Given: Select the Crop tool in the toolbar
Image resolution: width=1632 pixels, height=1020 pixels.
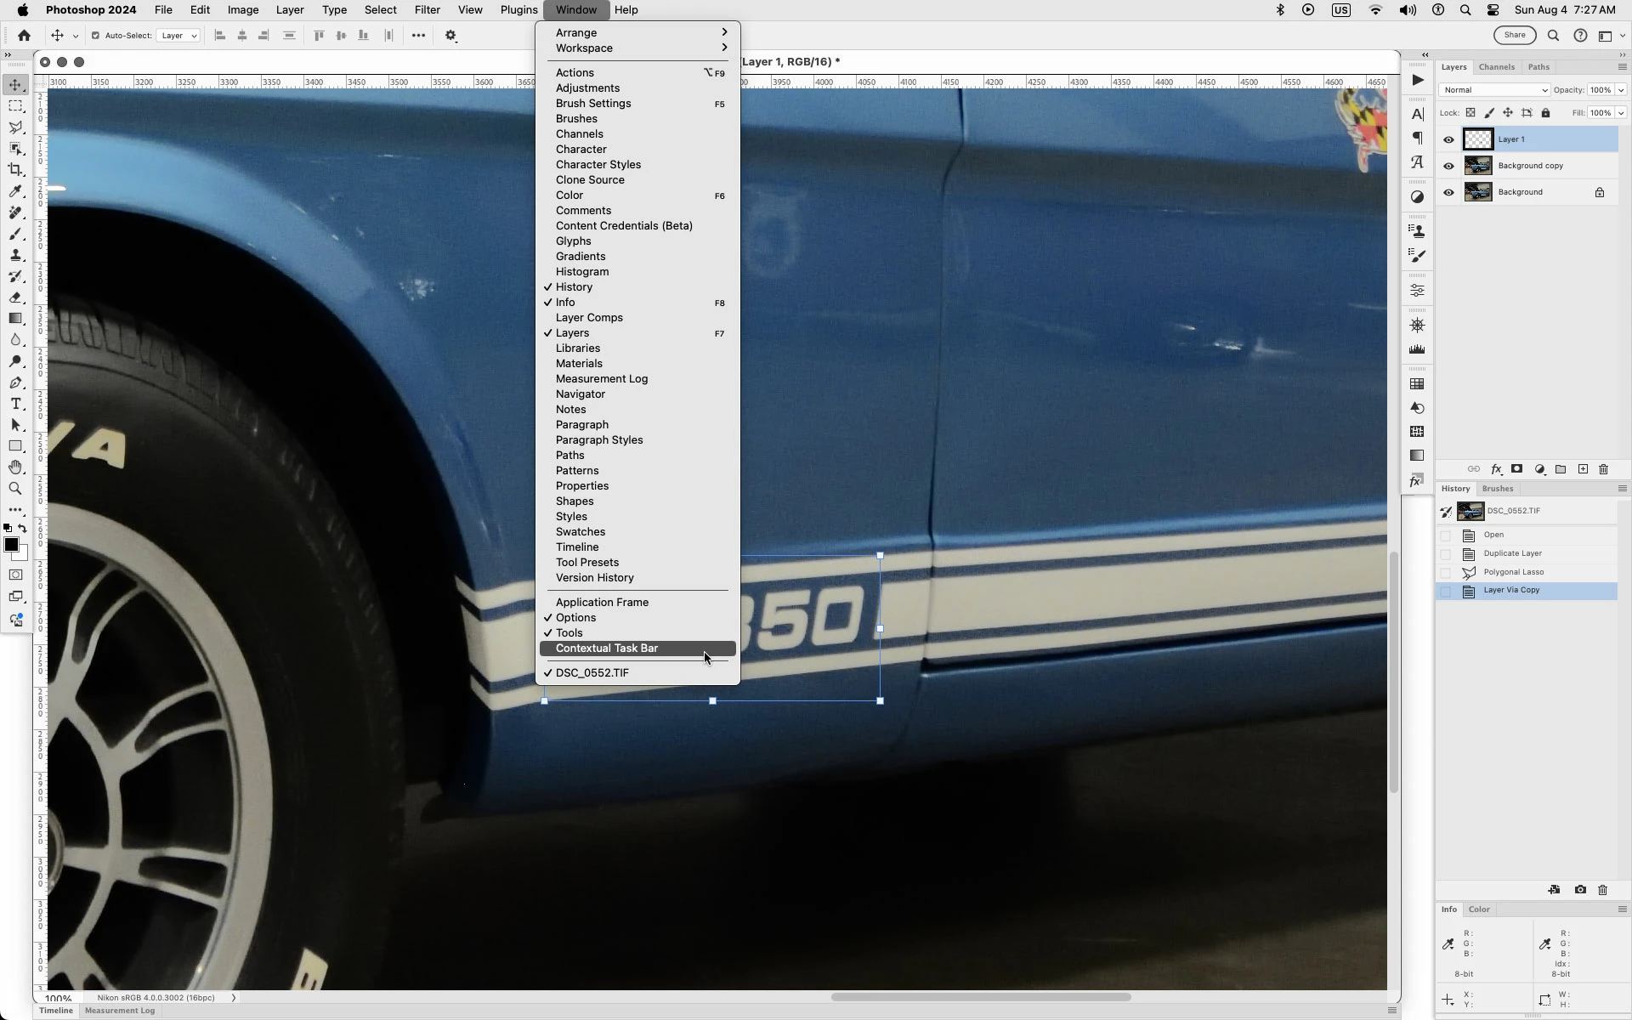Looking at the screenshot, I should coord(15,170).
